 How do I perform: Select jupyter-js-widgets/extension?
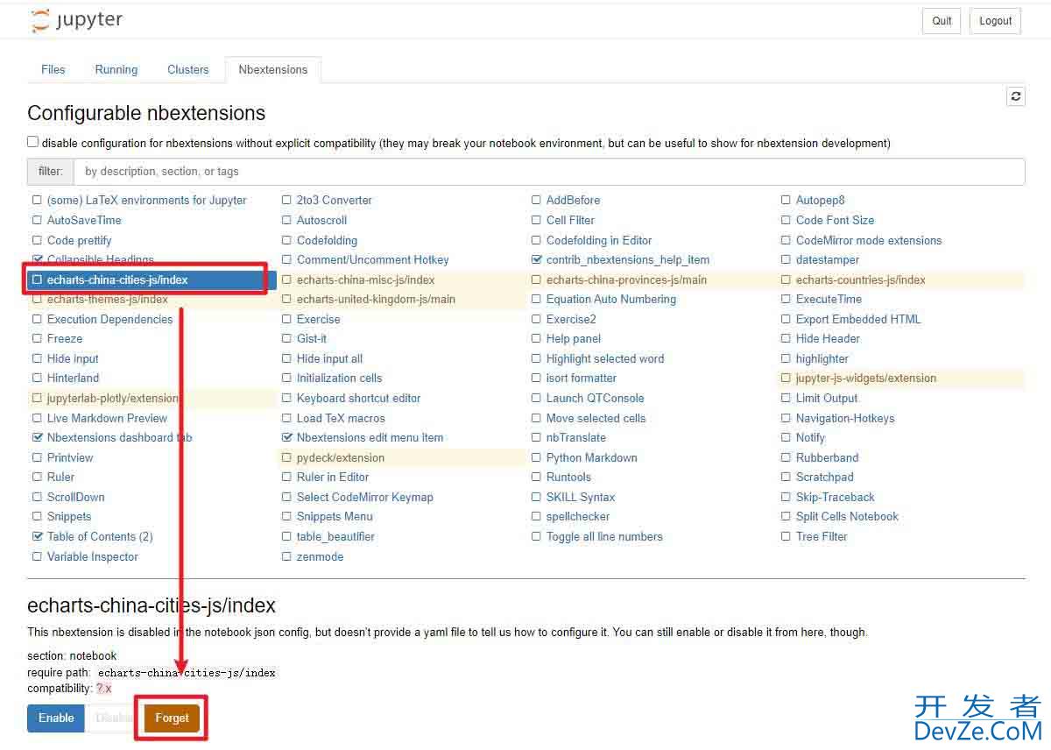point(866,378)
